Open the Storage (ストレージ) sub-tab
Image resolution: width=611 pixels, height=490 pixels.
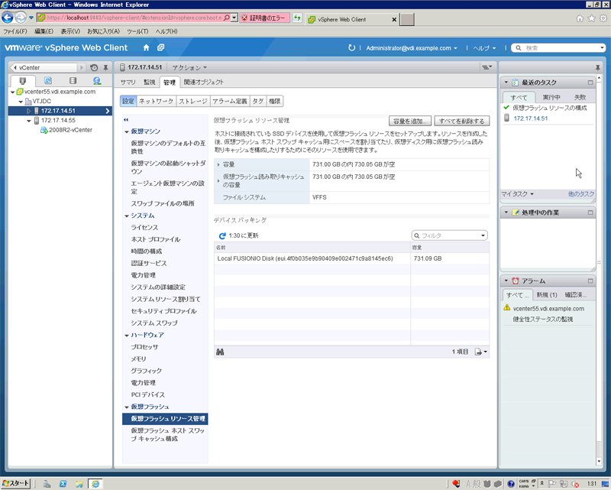[193, 101]
